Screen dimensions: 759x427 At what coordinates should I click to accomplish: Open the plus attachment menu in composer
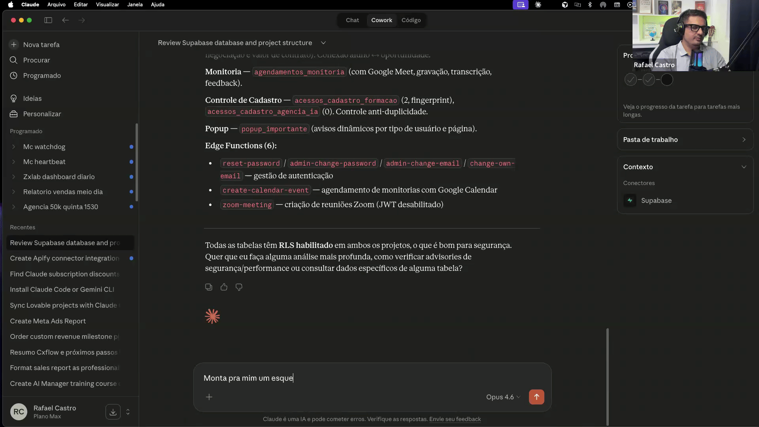tap(209, 397)
